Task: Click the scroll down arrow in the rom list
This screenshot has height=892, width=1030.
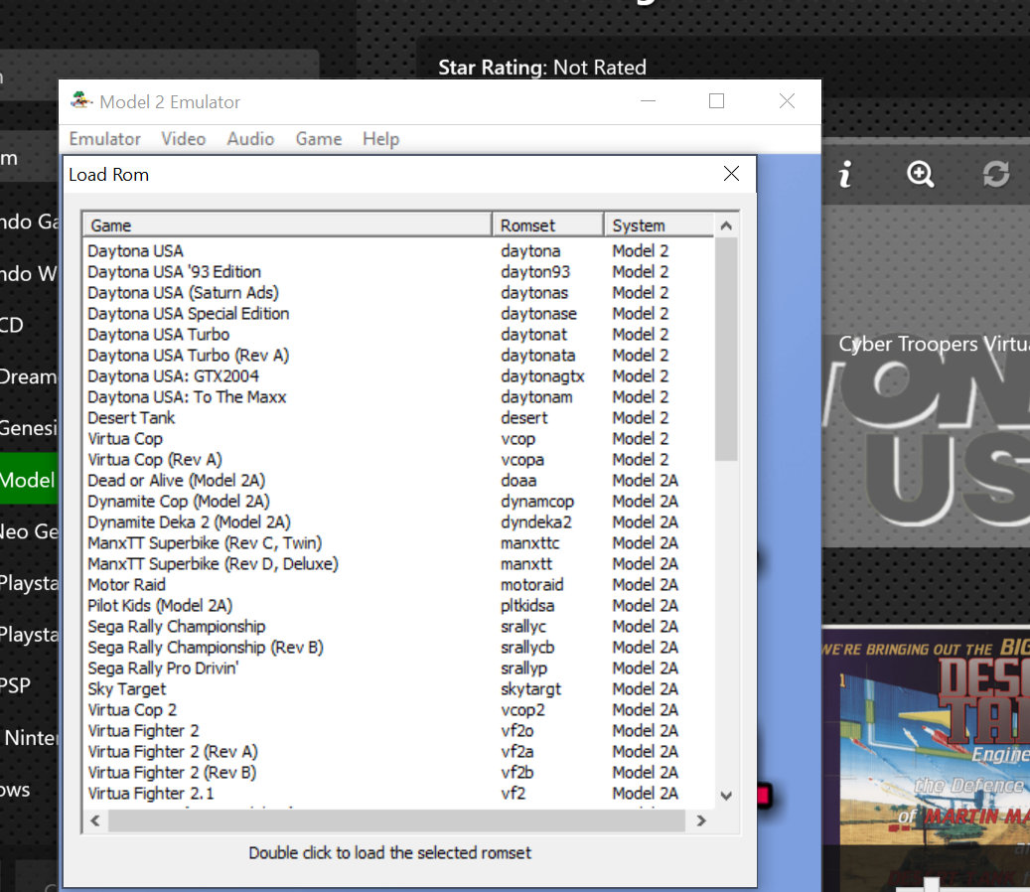Action: [x=726, y=796]
